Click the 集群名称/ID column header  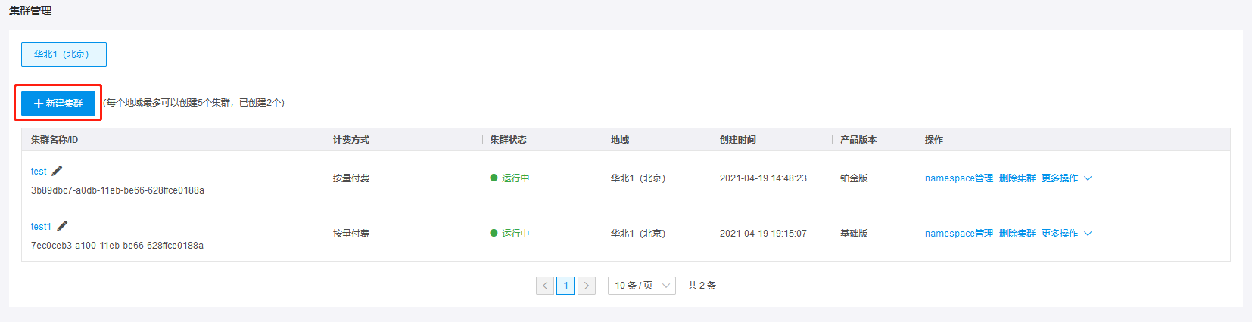pyautogui.click(x=55, y=140)
